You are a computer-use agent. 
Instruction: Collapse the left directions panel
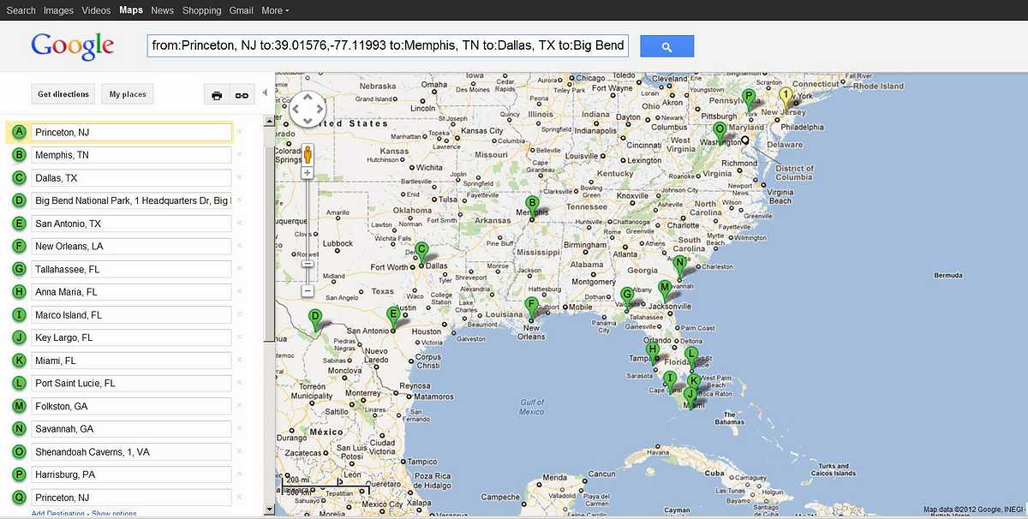[265, 92]
